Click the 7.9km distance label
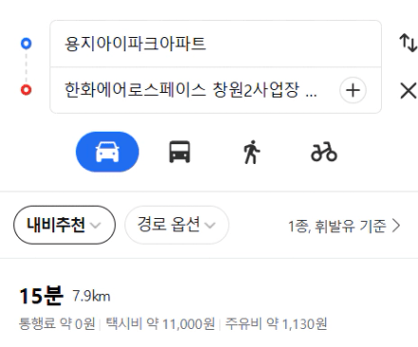418x347 pixels. tap(91, 297)
